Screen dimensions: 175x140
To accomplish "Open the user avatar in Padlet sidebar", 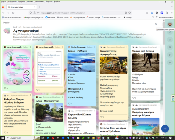I will 170,24.
